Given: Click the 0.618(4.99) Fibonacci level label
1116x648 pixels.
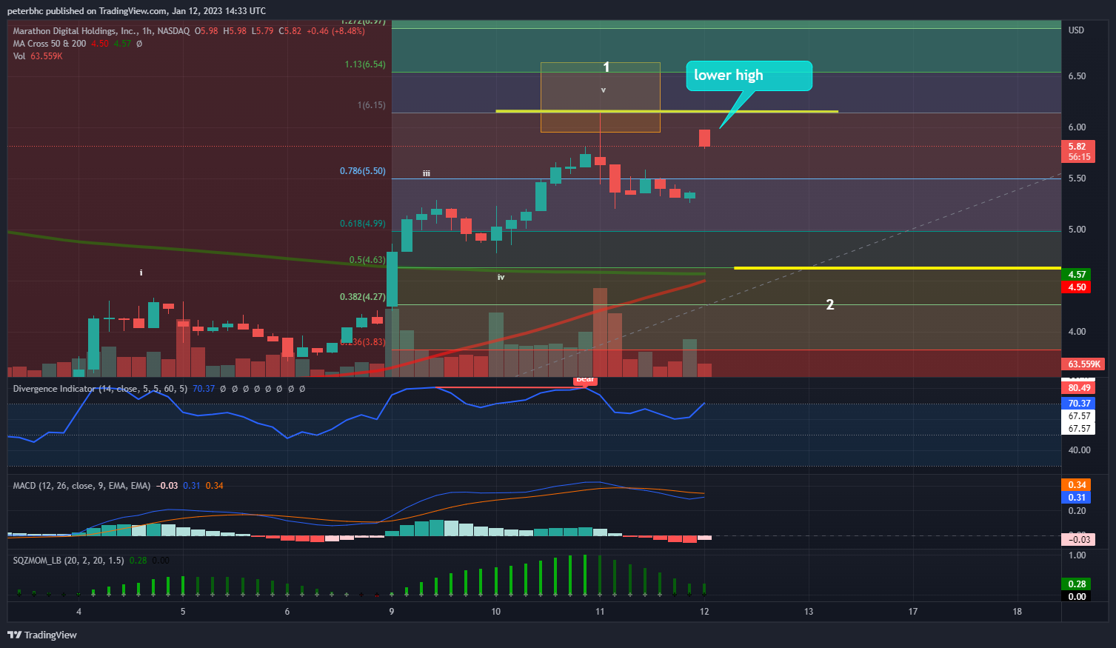Looking at the screenshot, I should pyautogui.click(x=363, y=224).
